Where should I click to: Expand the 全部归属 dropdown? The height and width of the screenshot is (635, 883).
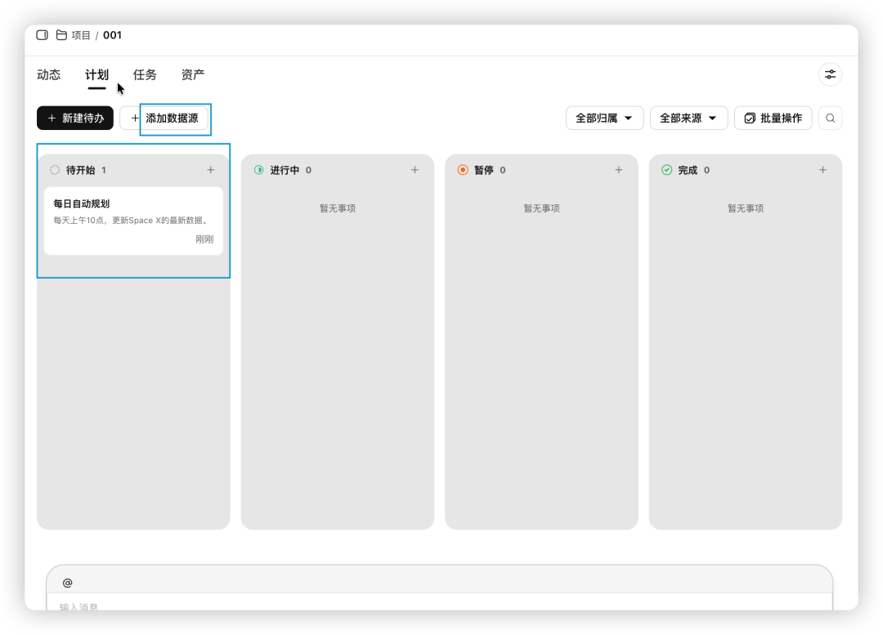604,119
